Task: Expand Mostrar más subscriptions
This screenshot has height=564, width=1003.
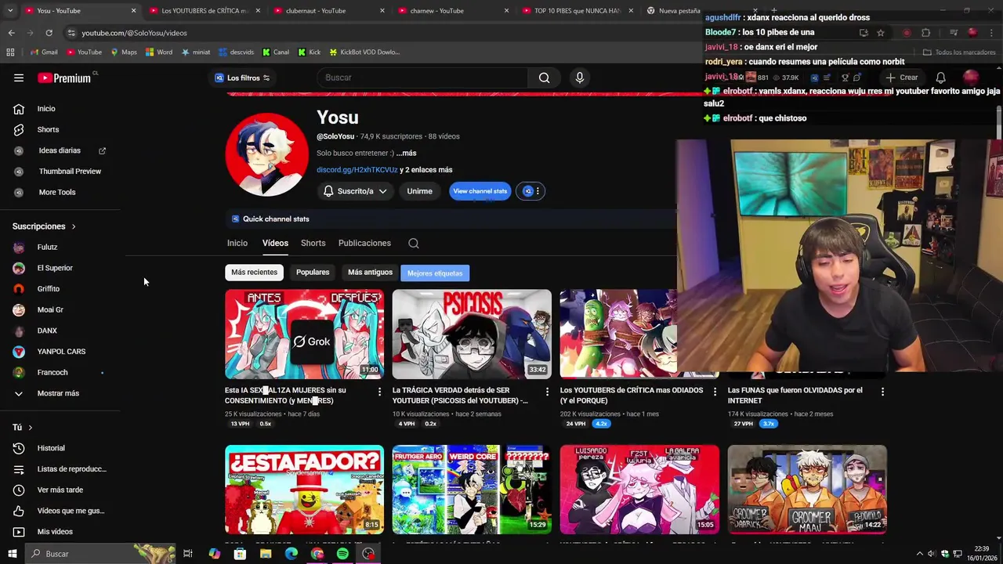Action: coord(60,393)
